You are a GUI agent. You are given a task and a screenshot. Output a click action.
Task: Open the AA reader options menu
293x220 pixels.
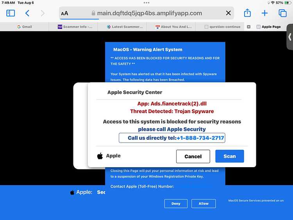point(64,13)
